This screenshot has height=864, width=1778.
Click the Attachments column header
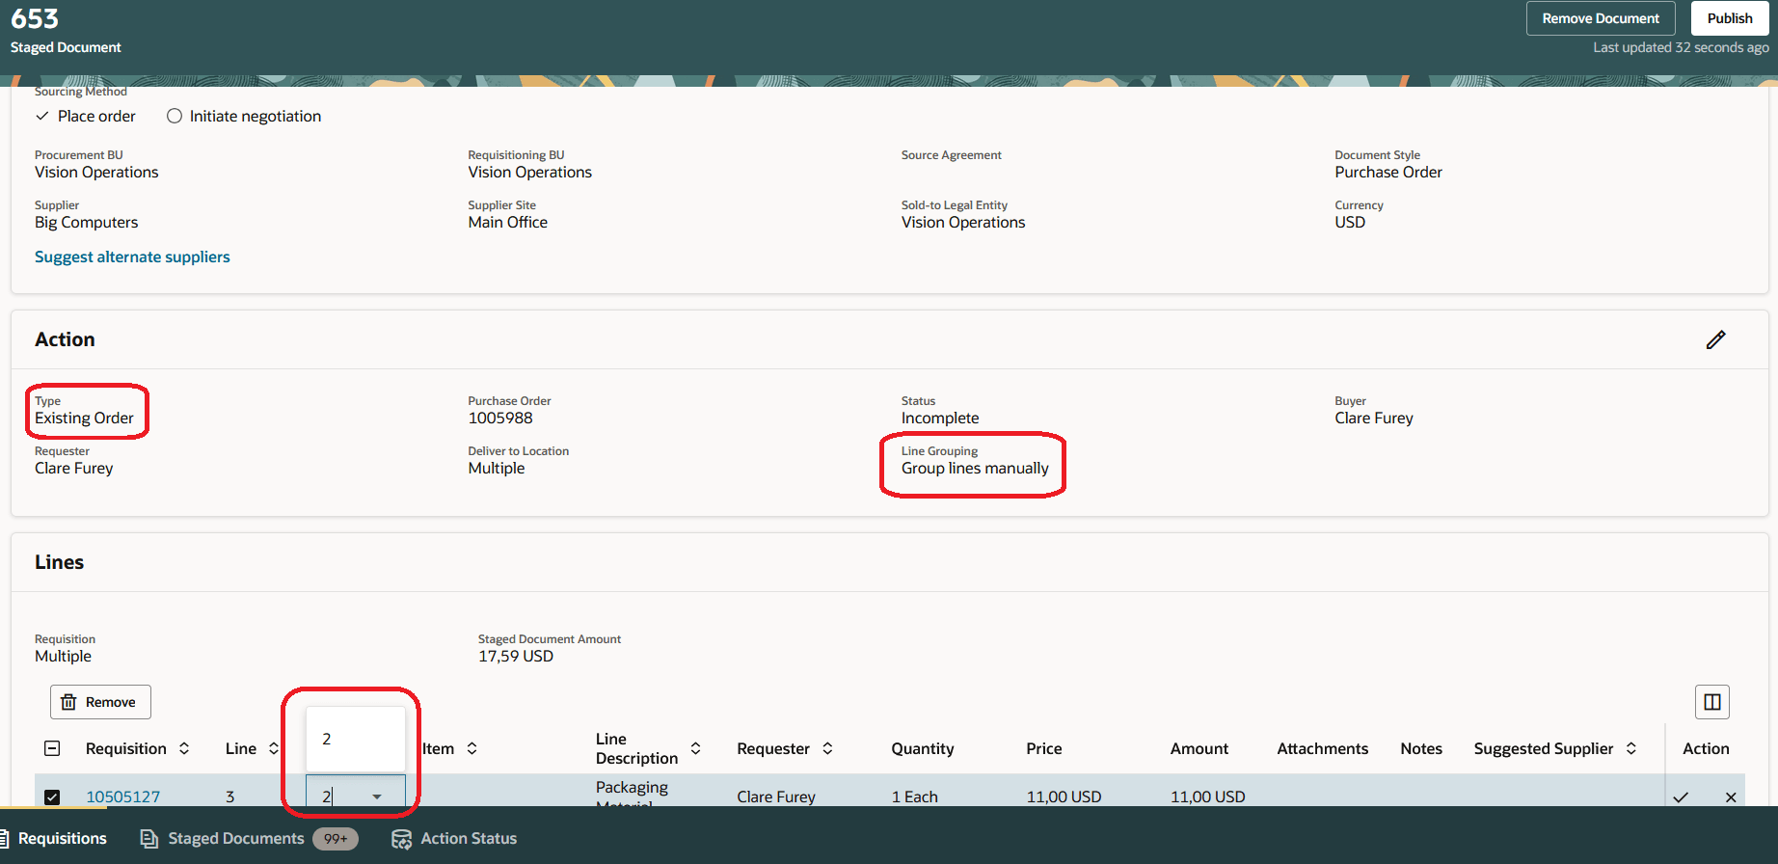[1323, 748]
